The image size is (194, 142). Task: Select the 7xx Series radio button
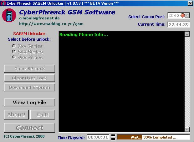coord(14,46)
